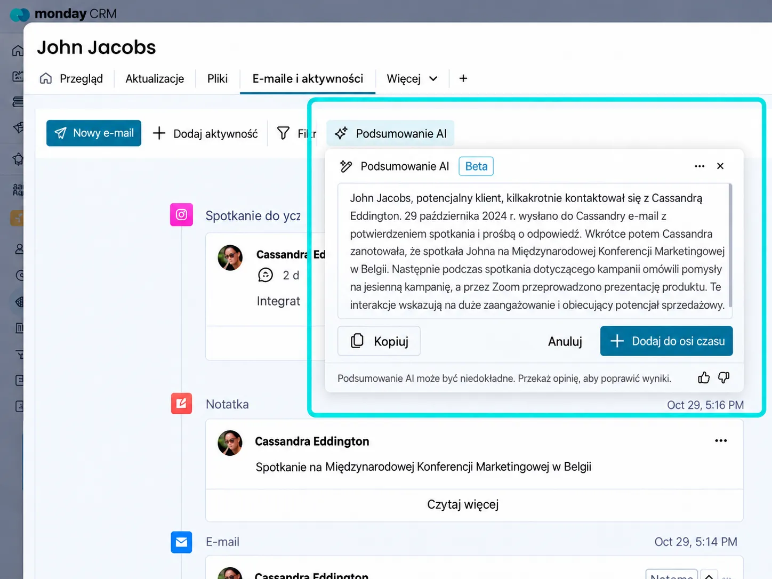772x579 pixels.
Task: Click the Nowy e-mail button
Action: tap(94, 133)
